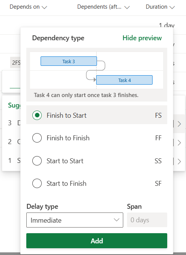Pick the Start to Finish radio option

pos(37,183)
